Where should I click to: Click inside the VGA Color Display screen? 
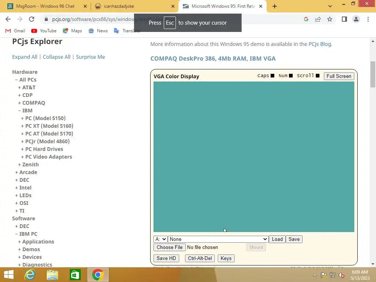point(254,157)
